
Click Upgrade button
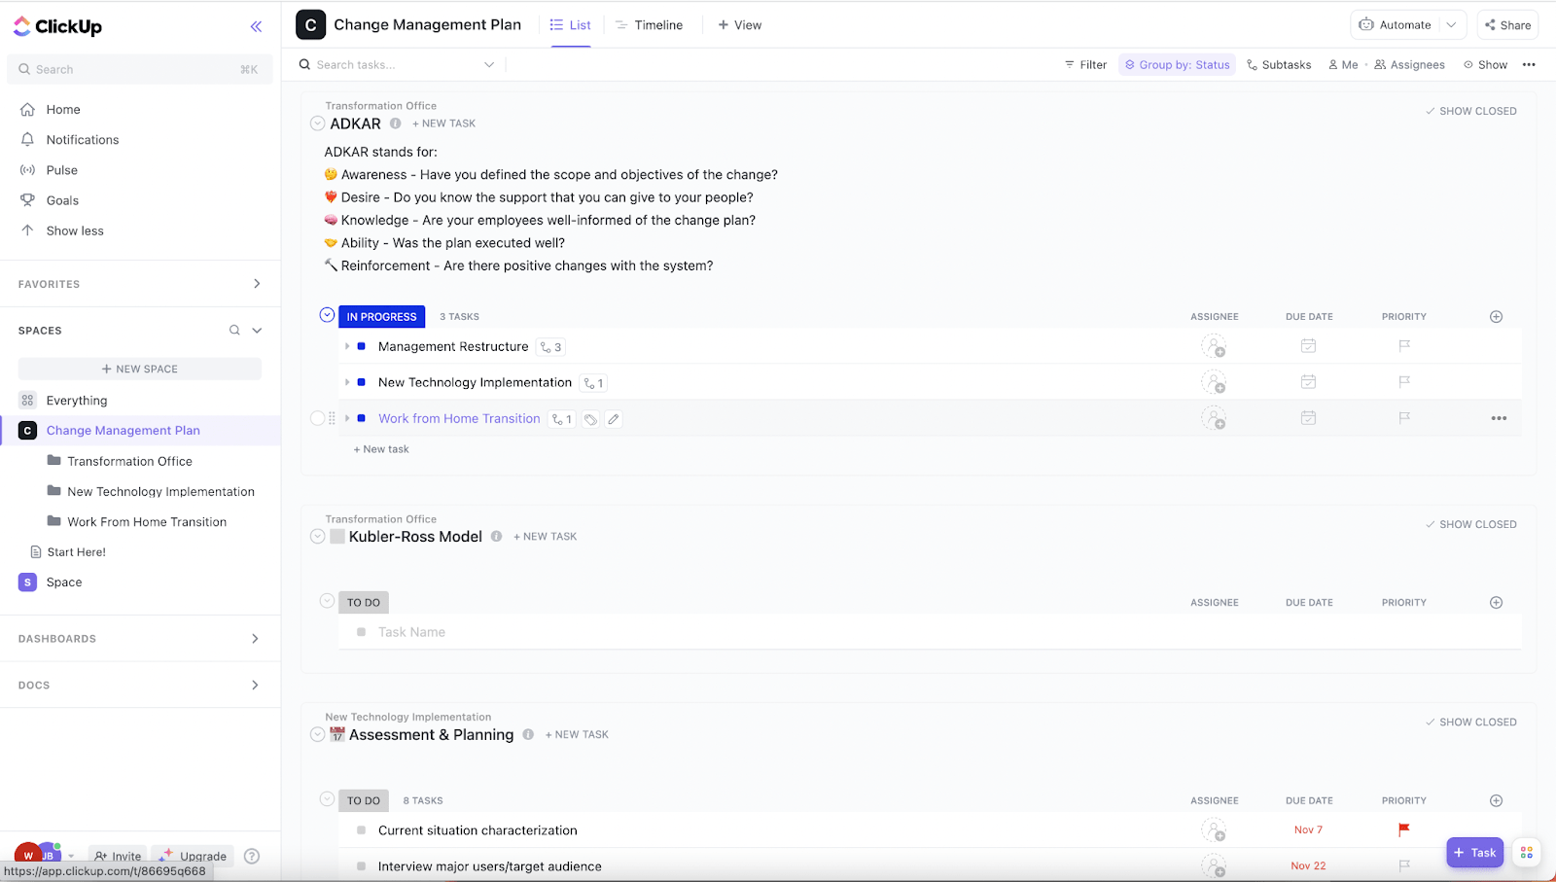(x=194, y=856)
